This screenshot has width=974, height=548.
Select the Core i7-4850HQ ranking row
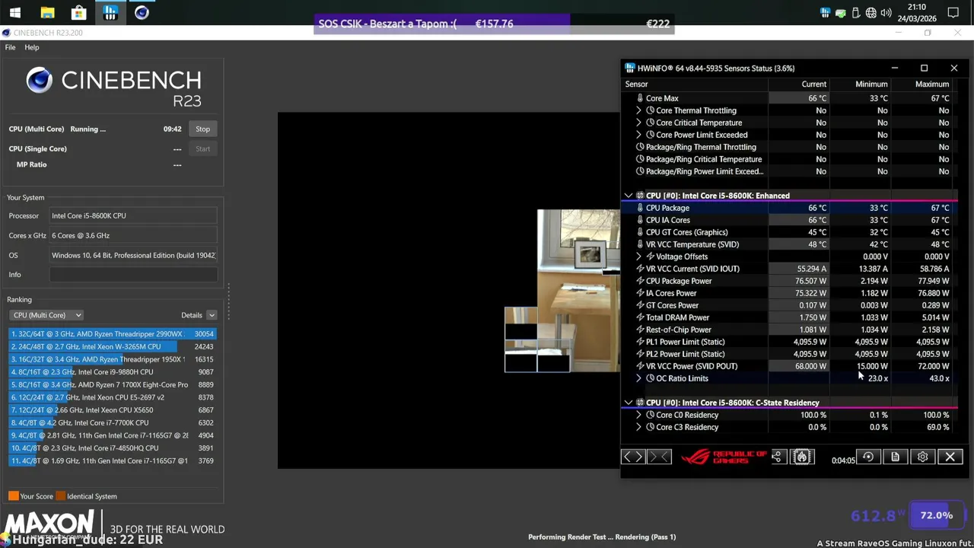(113, 448)
